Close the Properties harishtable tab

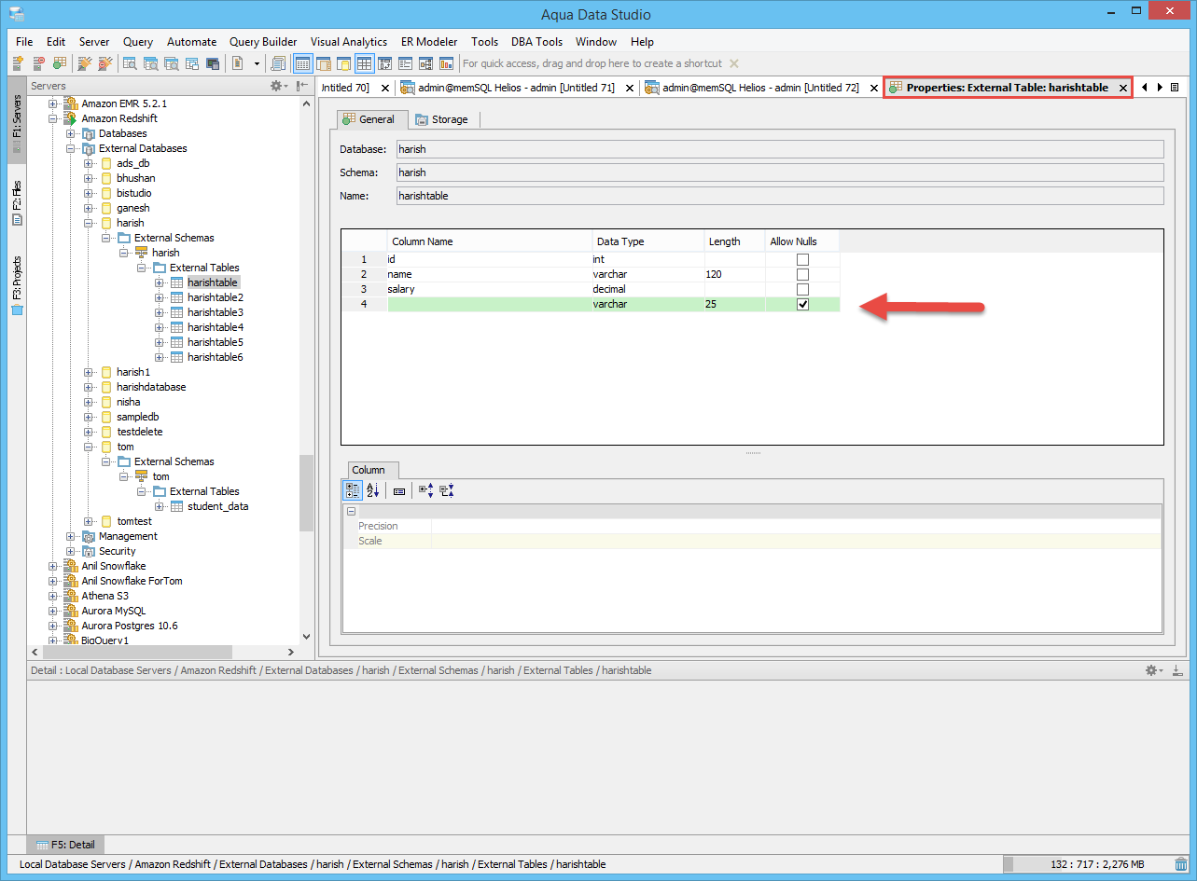(1123, 88)
